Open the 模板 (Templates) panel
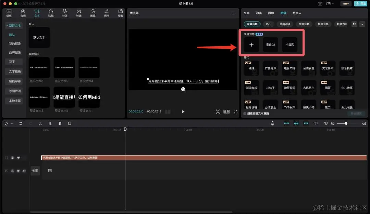The image size is (370, 214). point(121,13)
